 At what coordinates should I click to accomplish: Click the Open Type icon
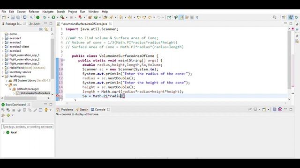[x=105, y=17]
